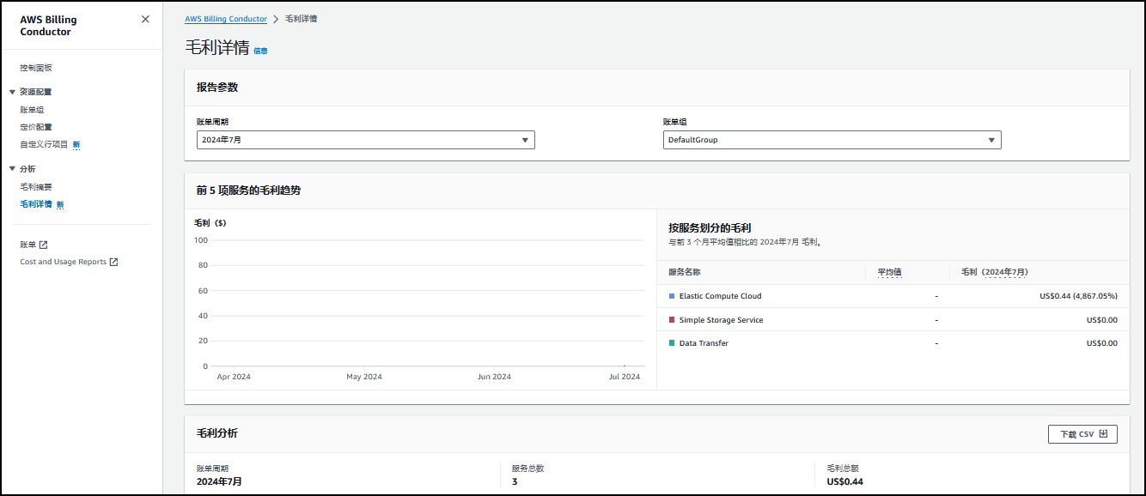Click the 服务总数 value 3
This screenshot has width=1146, height=496.
(x=515, y=481)
